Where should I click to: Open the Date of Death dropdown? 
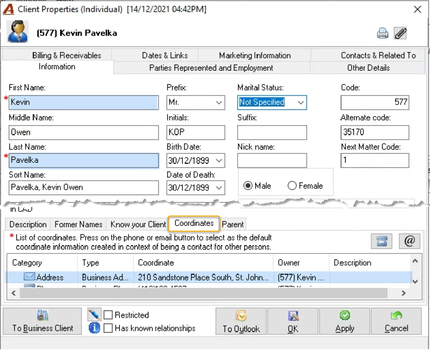point(218,188)
